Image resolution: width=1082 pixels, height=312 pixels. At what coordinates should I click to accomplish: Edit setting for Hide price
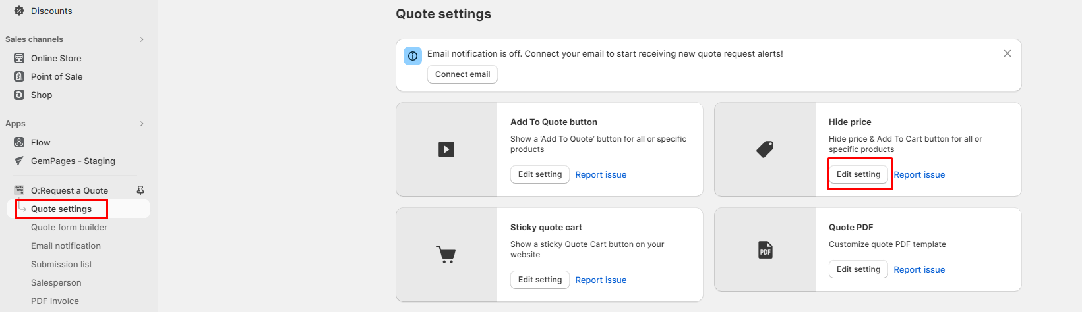(858, 174)
